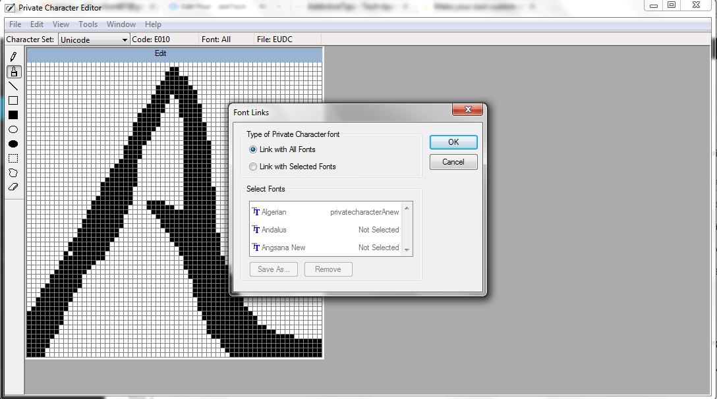
Task: Close the Private Character Editor window
Action: coord(696,5)
